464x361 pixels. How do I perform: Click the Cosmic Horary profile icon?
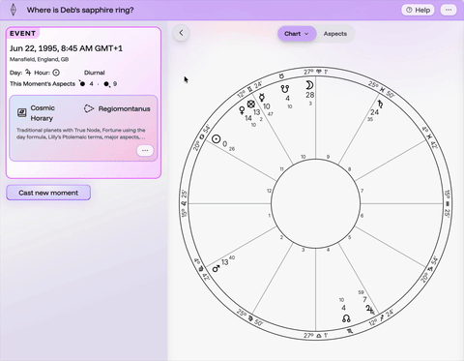[22, 112]
